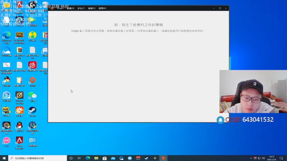Click the Windows Start button

pyautogui.click(x=4, y=158)
